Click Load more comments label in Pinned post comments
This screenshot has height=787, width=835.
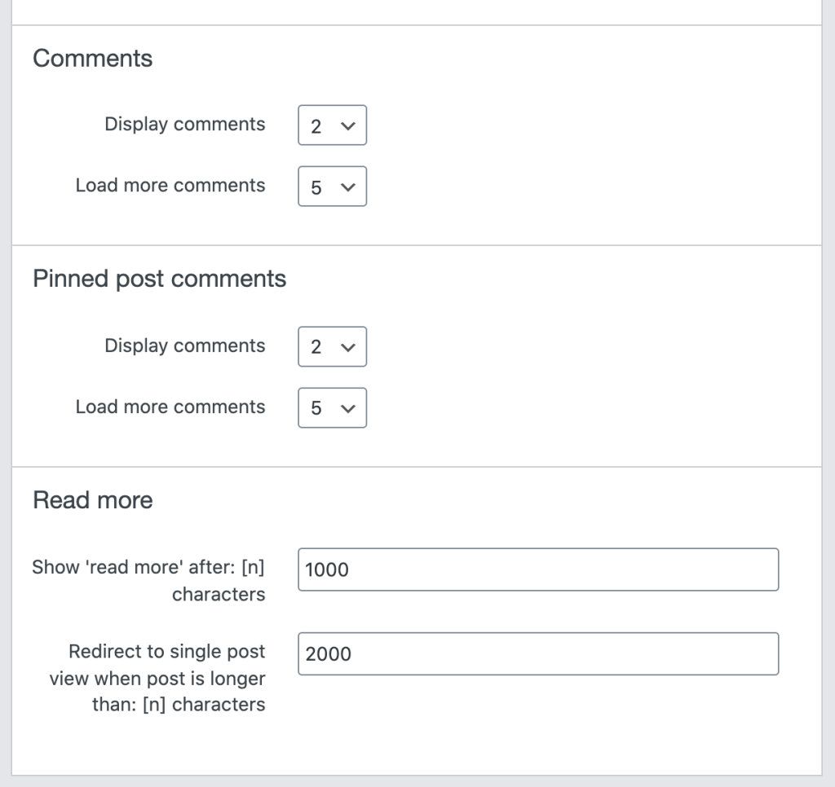[170, 407]
